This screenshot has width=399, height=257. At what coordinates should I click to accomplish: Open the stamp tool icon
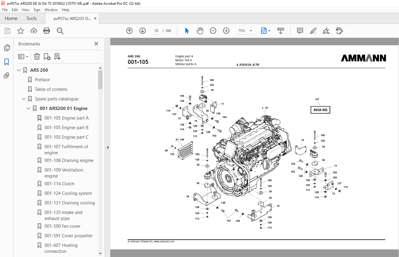340,31
